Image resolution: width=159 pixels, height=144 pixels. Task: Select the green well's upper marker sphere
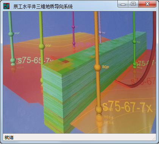(134, 42)
